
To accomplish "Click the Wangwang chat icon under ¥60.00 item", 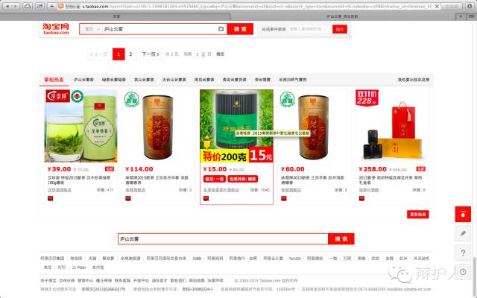I will (x=284, y=199).
